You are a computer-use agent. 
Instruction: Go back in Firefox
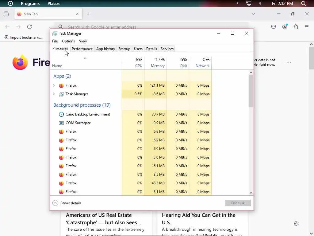[x=7, y=27]
